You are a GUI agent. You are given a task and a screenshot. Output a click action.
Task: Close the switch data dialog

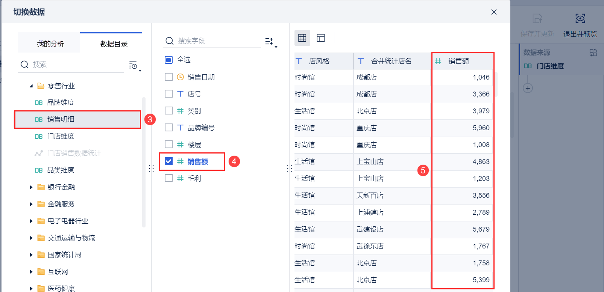494,12
